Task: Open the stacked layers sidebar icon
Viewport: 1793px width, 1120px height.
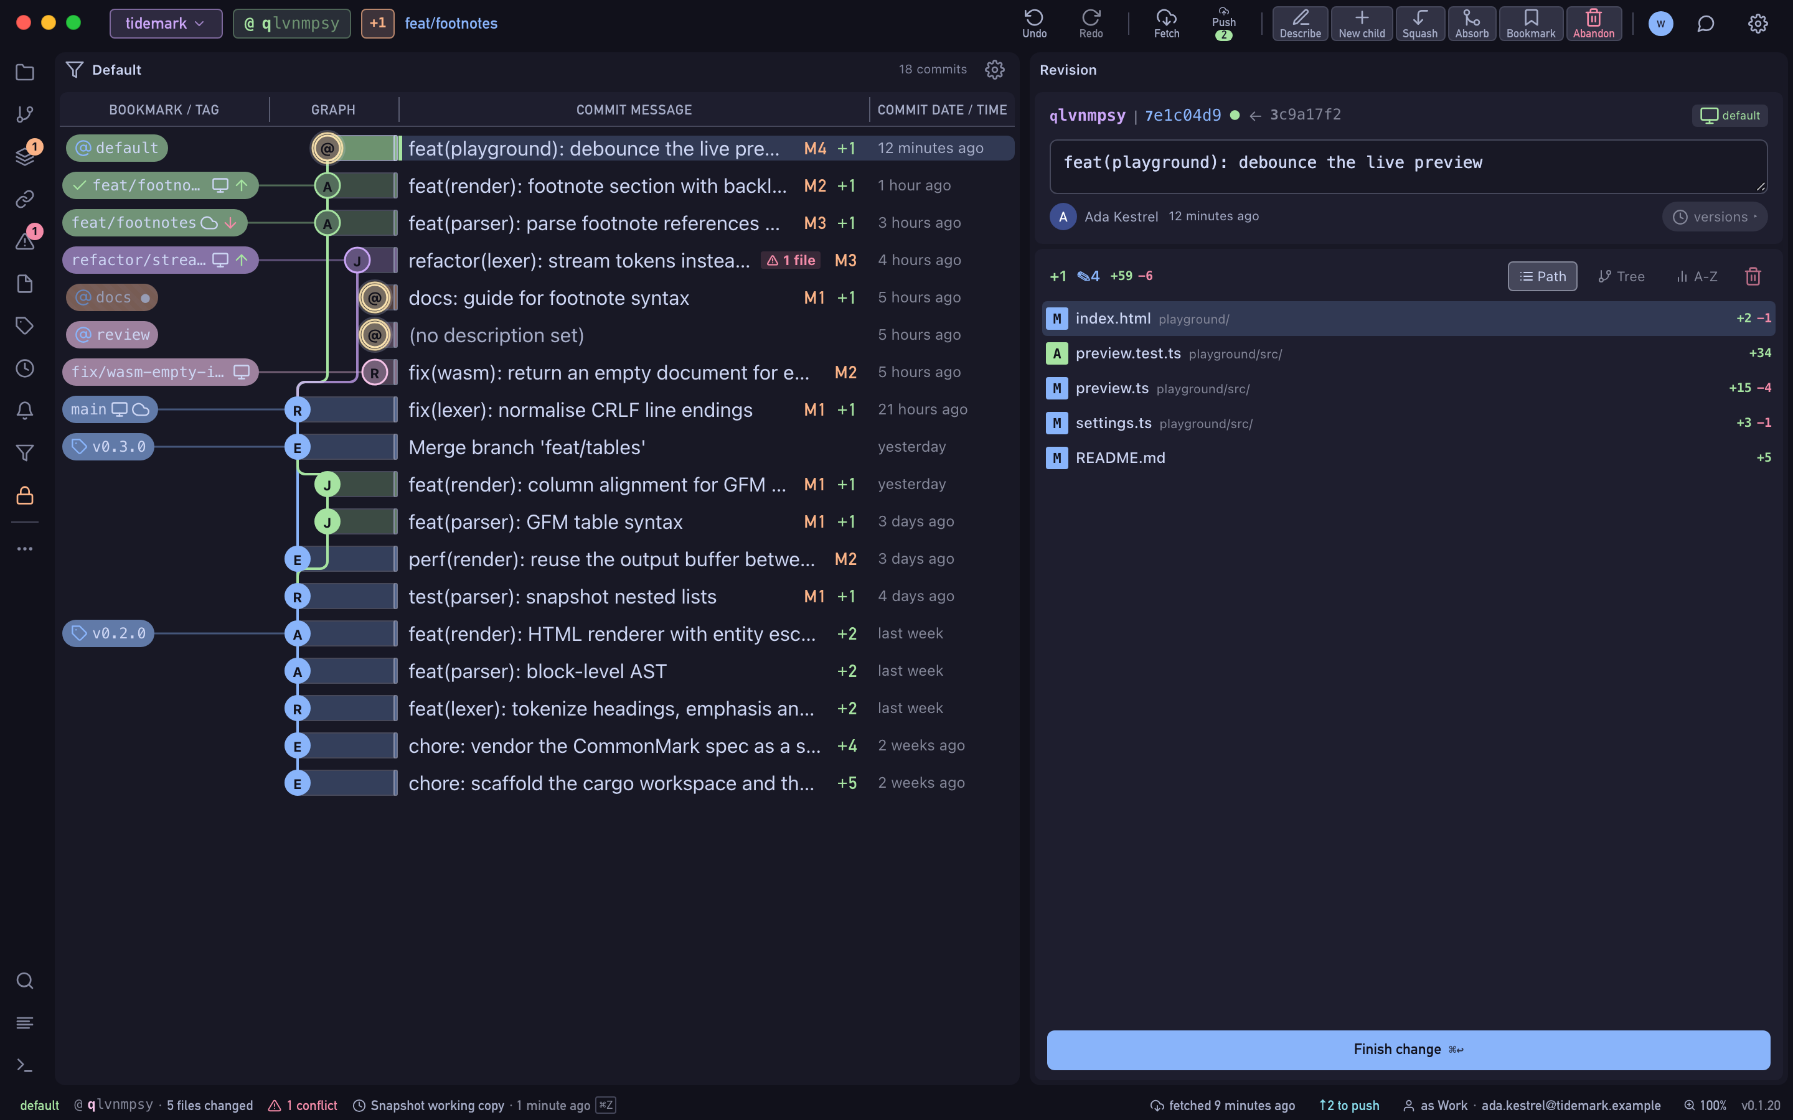Action: click(x=24, y=156)
